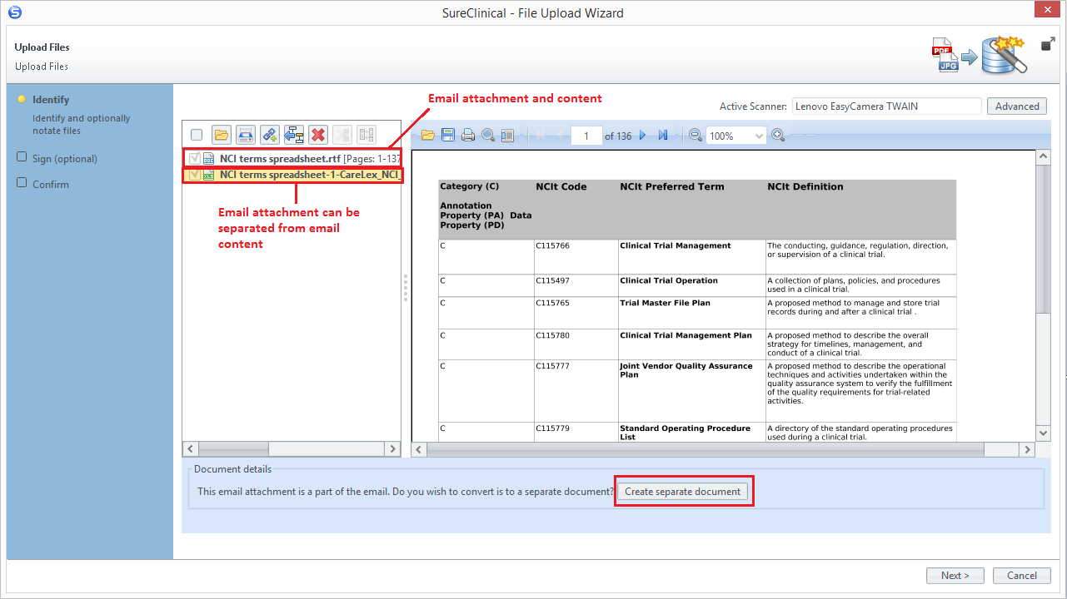
Task: Open a document using the viewer toolbar folder icon
Action: 428,135
